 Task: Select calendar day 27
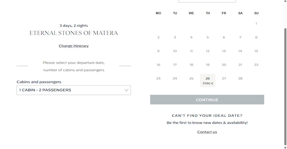[224, 78]
